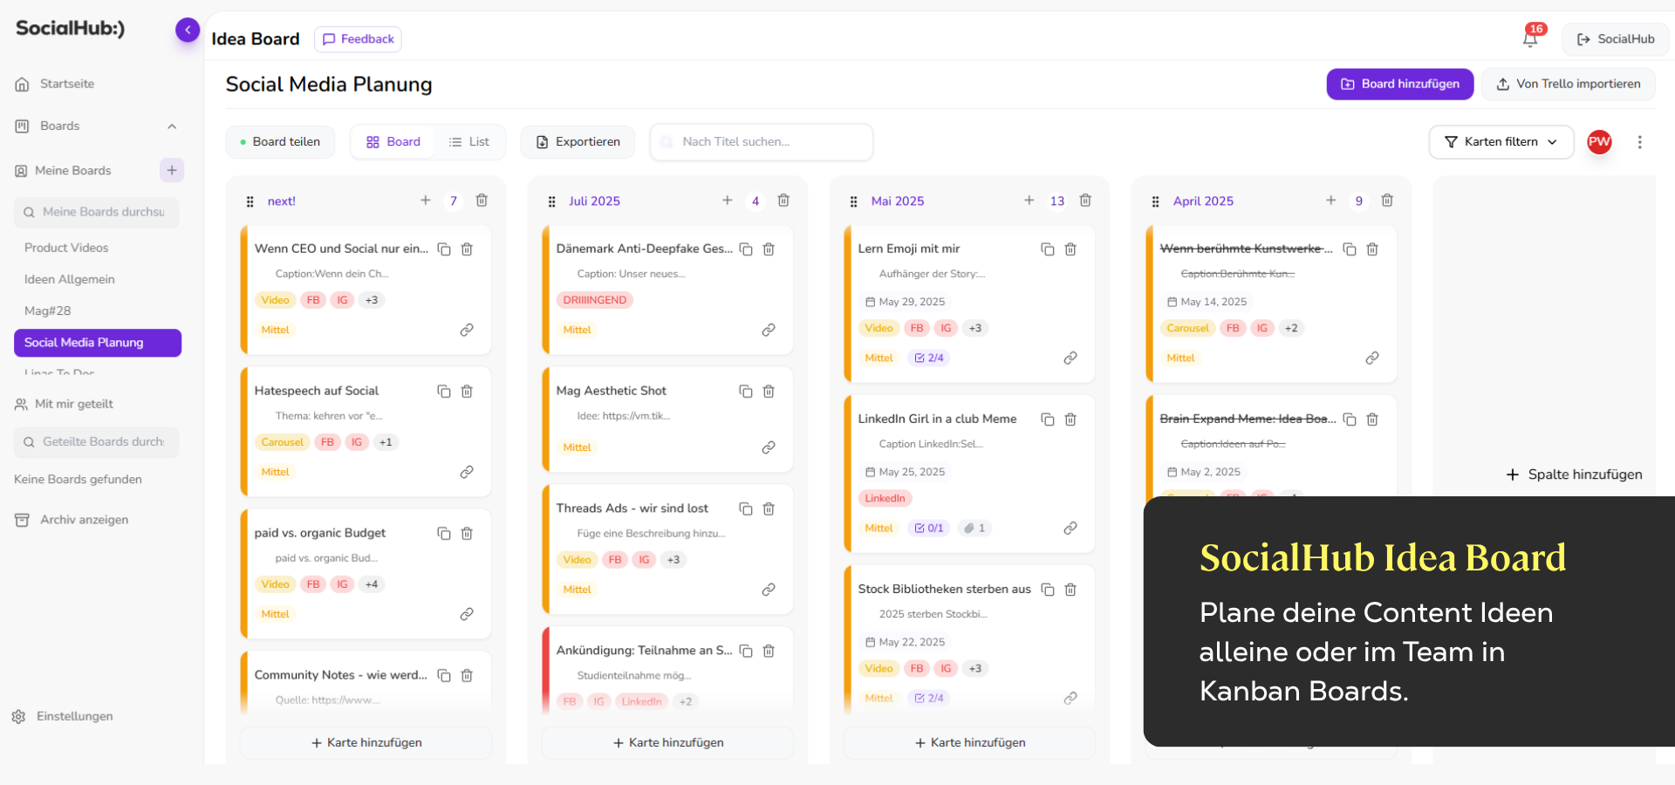Log out via the SocialHub button
This screenshot has width=1675, height=785.
[x=1616, y=39]
